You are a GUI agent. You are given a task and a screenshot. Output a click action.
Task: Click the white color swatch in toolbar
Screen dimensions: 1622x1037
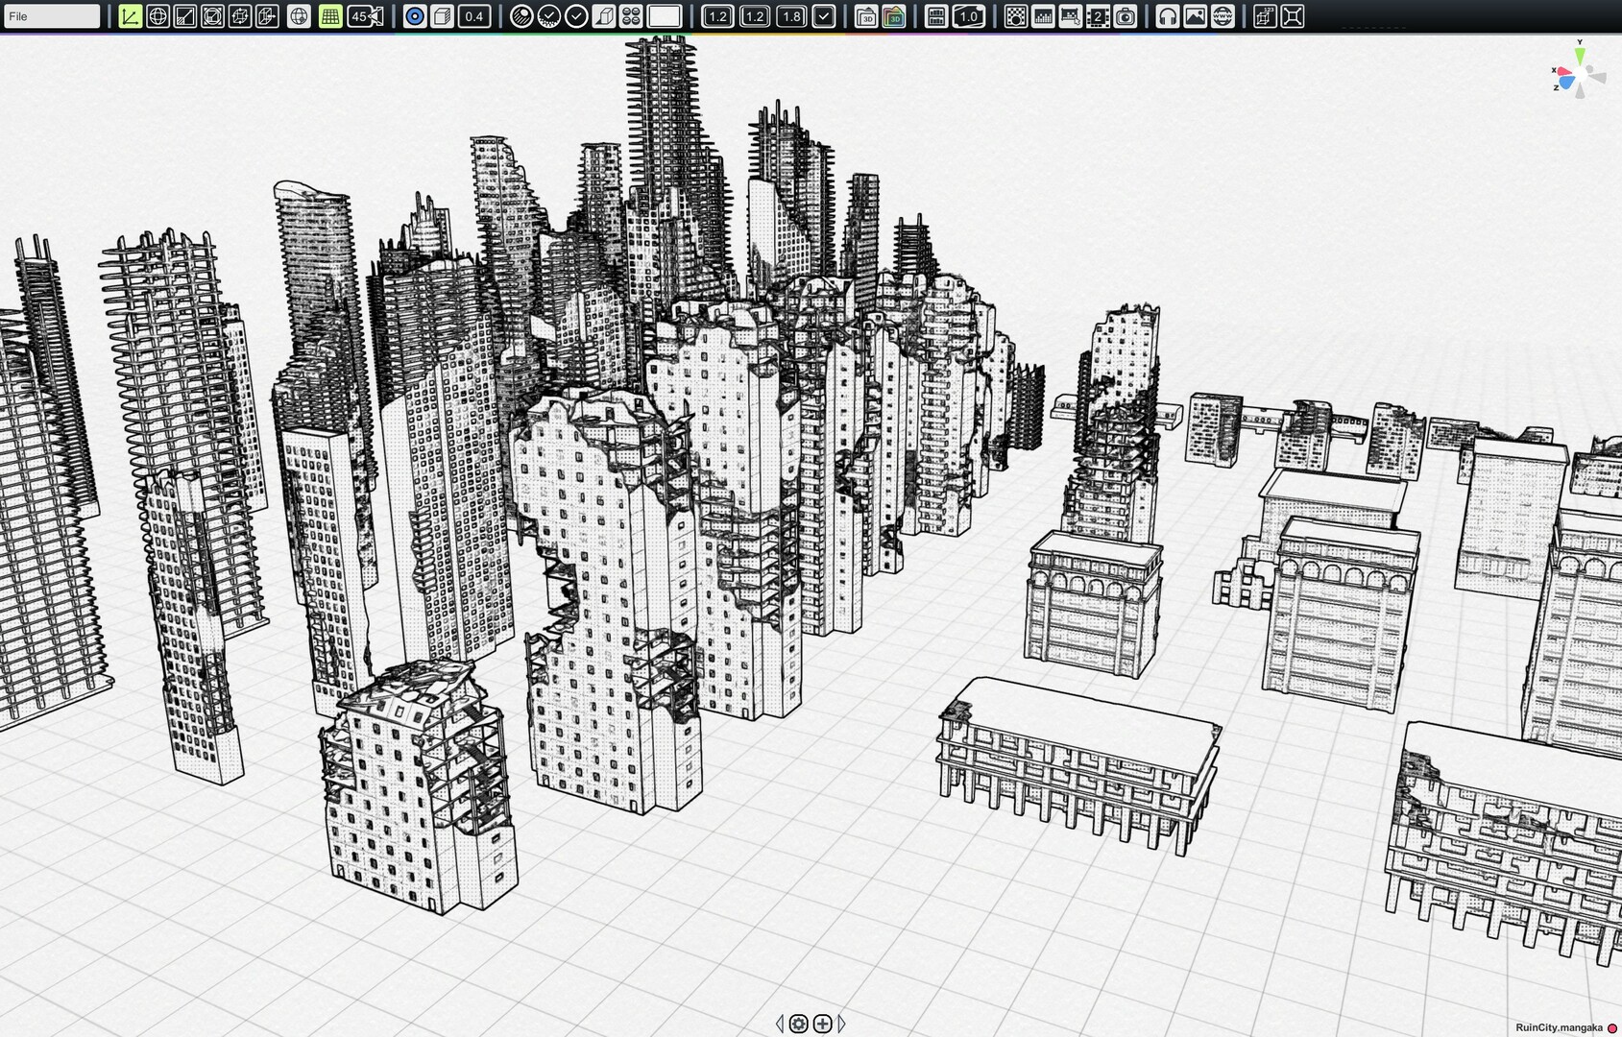coord(664,16)
